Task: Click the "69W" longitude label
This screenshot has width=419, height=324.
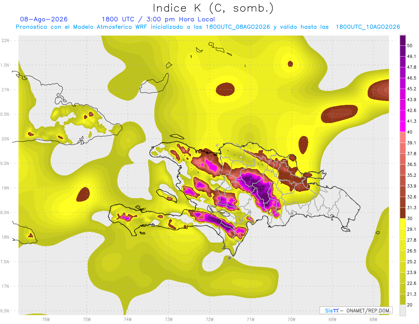Action: 332,319
